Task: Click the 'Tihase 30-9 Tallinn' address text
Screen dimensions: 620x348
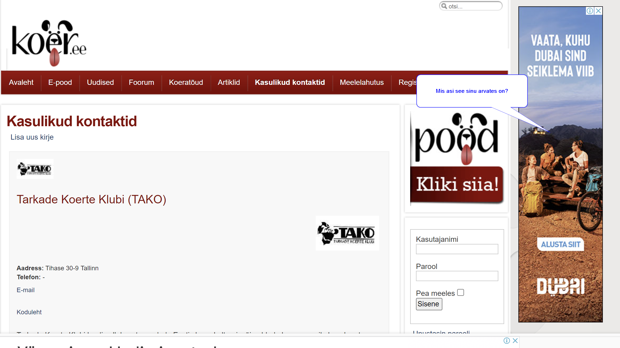Action: coord(72,268)
